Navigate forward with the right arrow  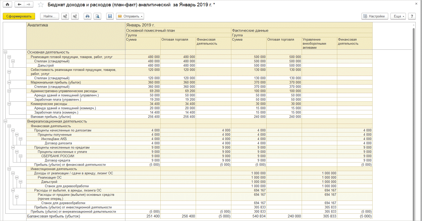pos(29,4)
